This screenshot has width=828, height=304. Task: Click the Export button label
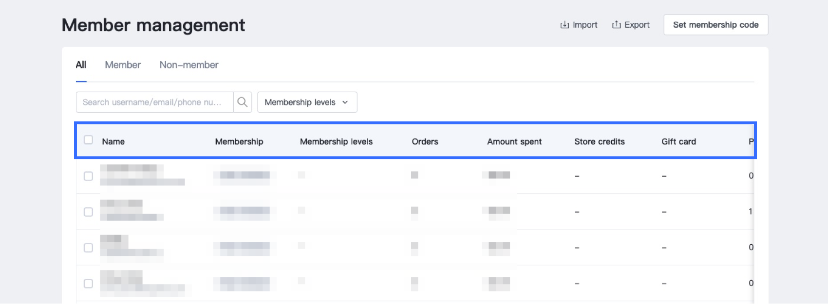(637, 25)
